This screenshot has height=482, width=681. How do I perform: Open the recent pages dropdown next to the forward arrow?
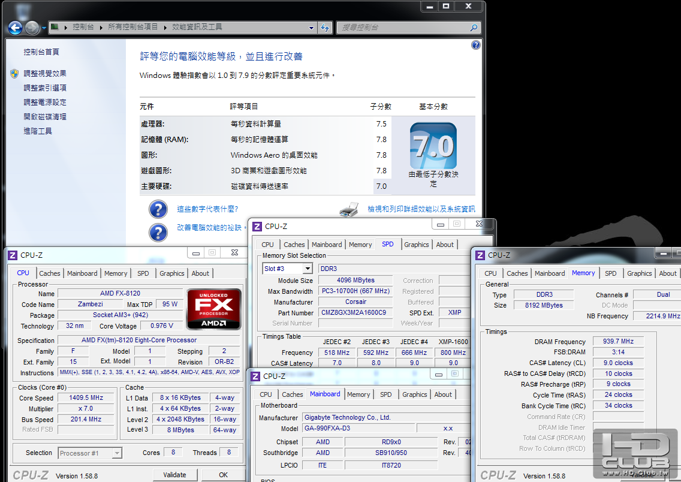pos(44,28)
